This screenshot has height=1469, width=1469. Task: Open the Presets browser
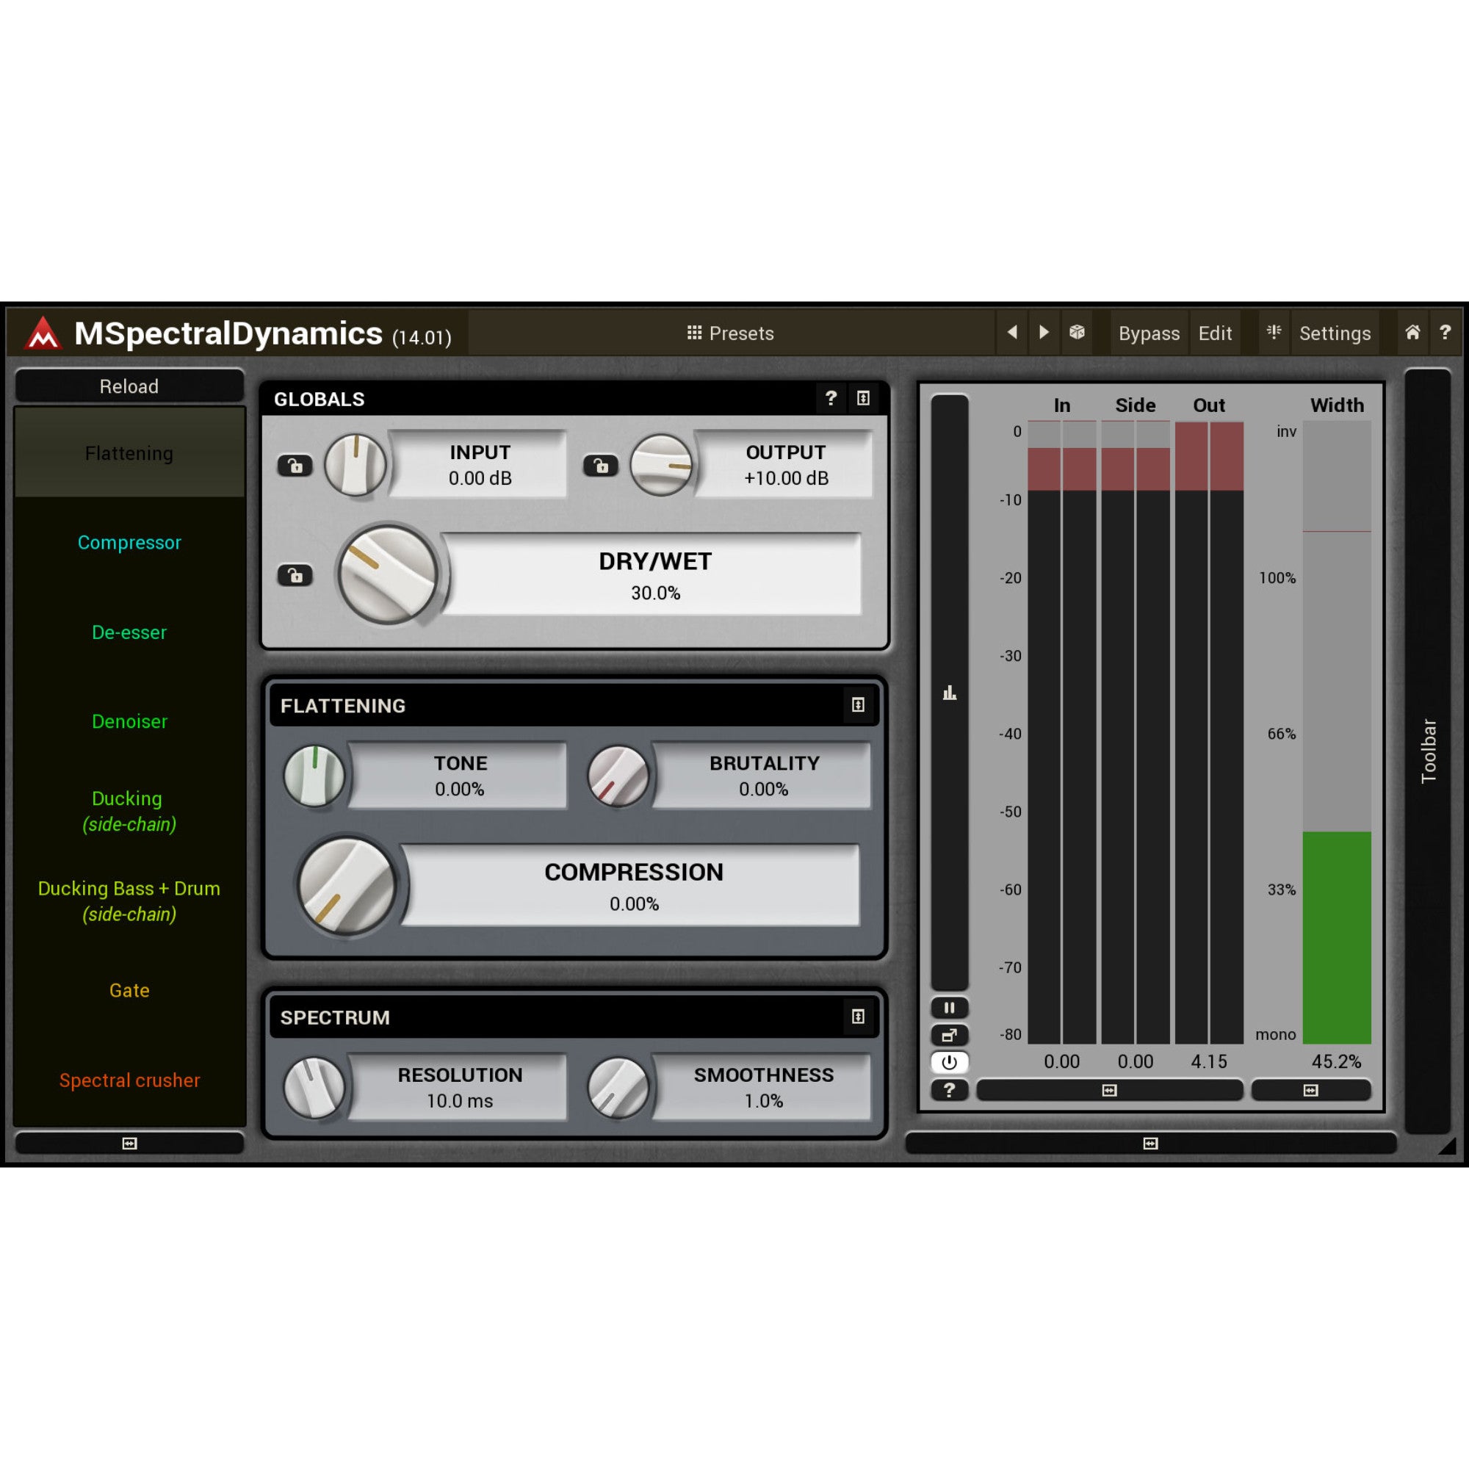coord(731,333)
